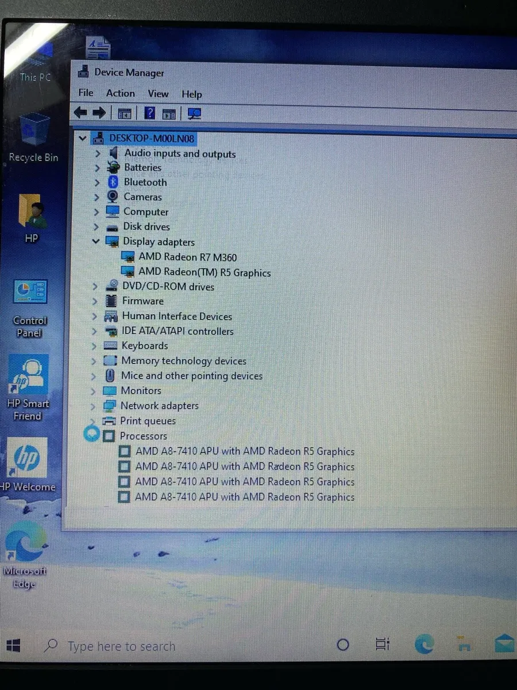Select the first AMD A8-7410 APU entry
517x690 pixels.
245,451
